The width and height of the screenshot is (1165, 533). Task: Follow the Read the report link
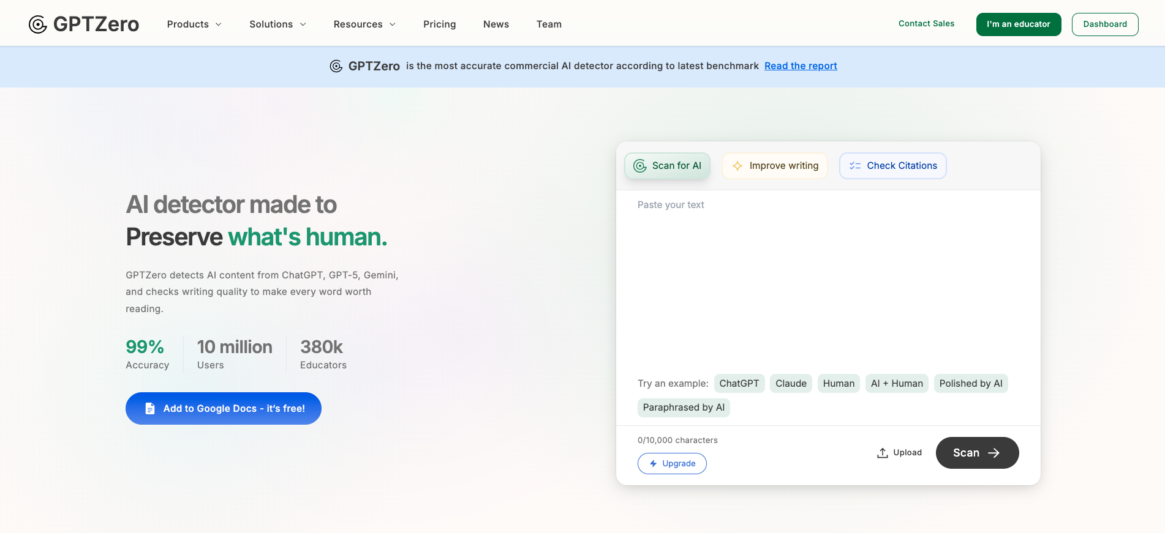point(801,66)
